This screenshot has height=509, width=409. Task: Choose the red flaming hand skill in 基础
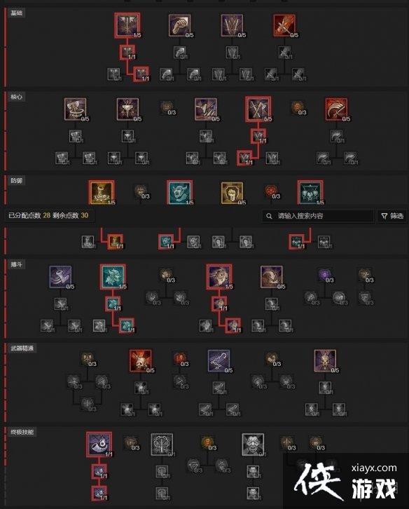pos(284,25)
